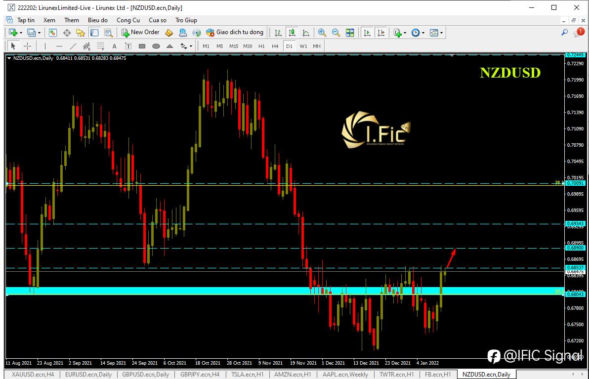Click the New Order button

pos(140,33)
